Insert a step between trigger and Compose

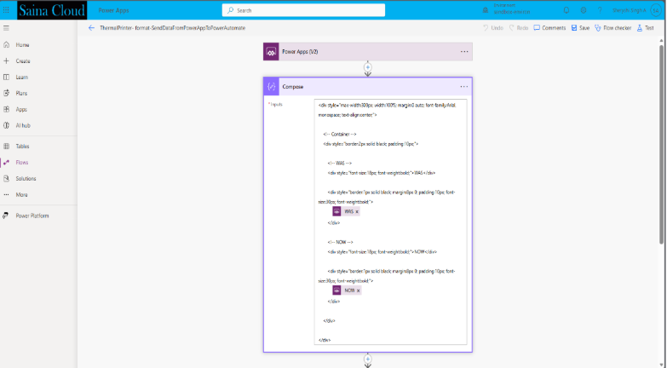[368, 67]
